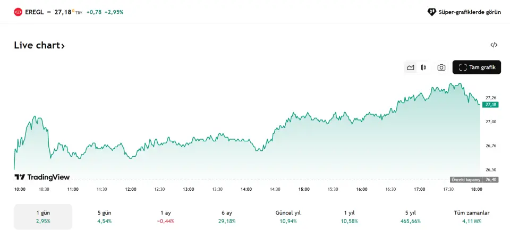Click the current price label 27,18 on the axis
The image size is (510, 230).
tap(491, 105)
